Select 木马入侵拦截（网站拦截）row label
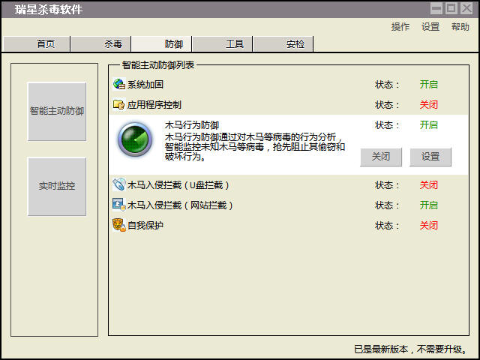 click(180, 205)
